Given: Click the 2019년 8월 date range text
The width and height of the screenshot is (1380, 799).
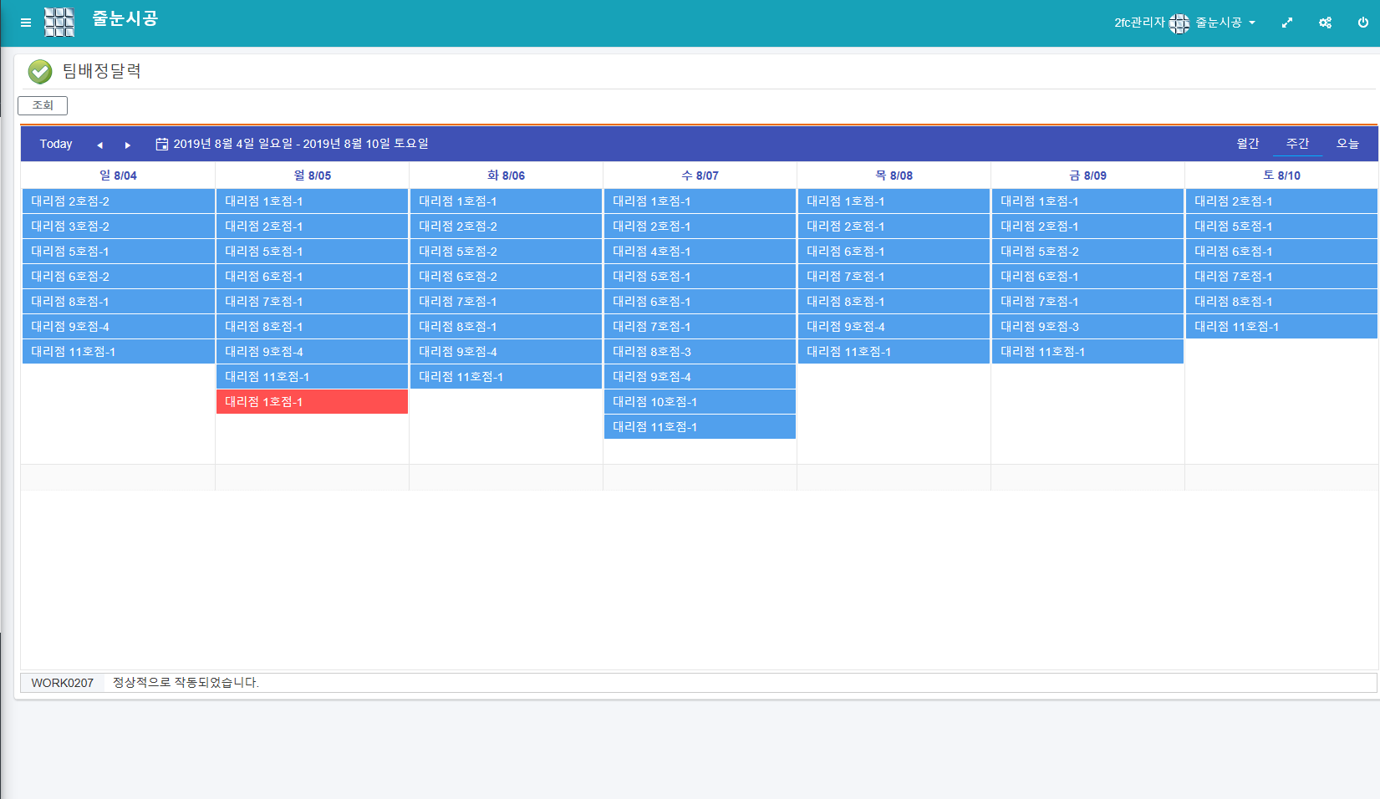Looking at the screenshot, I should (301, 144).
